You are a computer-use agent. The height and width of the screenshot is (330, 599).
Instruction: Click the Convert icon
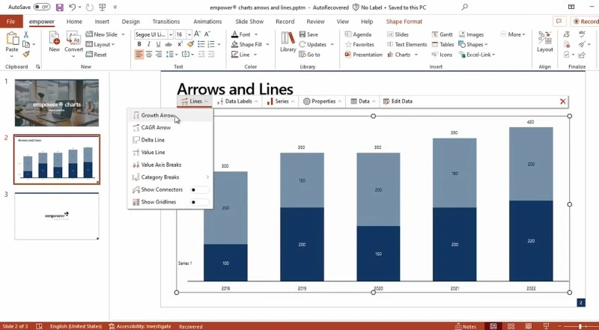pyautogui.click(x=73, y=42)
